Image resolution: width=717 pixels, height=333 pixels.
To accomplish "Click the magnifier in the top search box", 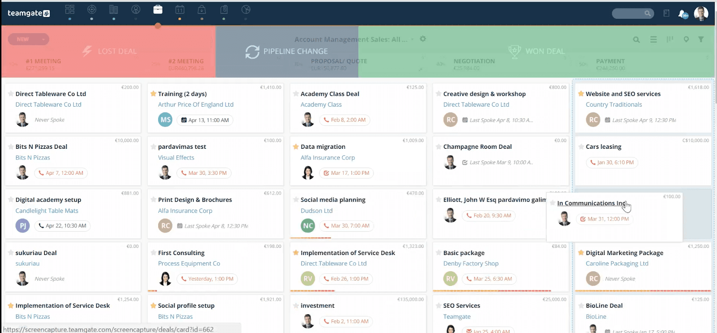I will (648, 13).
